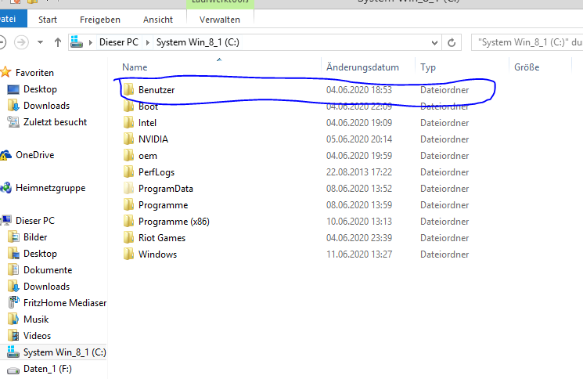Refresh the current folder view
The image size is (583, 379).
tap(452, 42)
